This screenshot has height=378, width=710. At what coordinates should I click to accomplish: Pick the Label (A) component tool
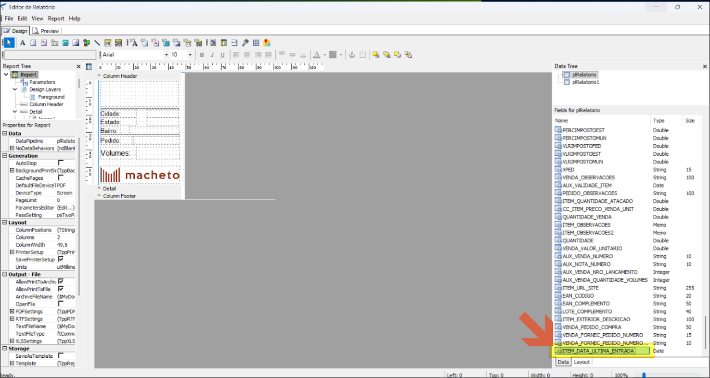[x=23, y=43]
